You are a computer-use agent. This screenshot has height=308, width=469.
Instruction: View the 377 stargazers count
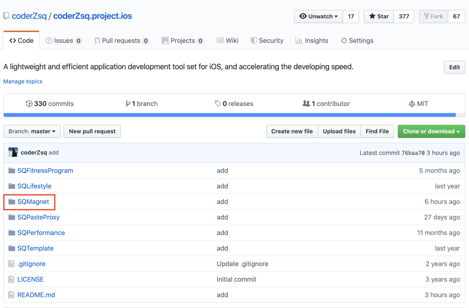(404, 16)
